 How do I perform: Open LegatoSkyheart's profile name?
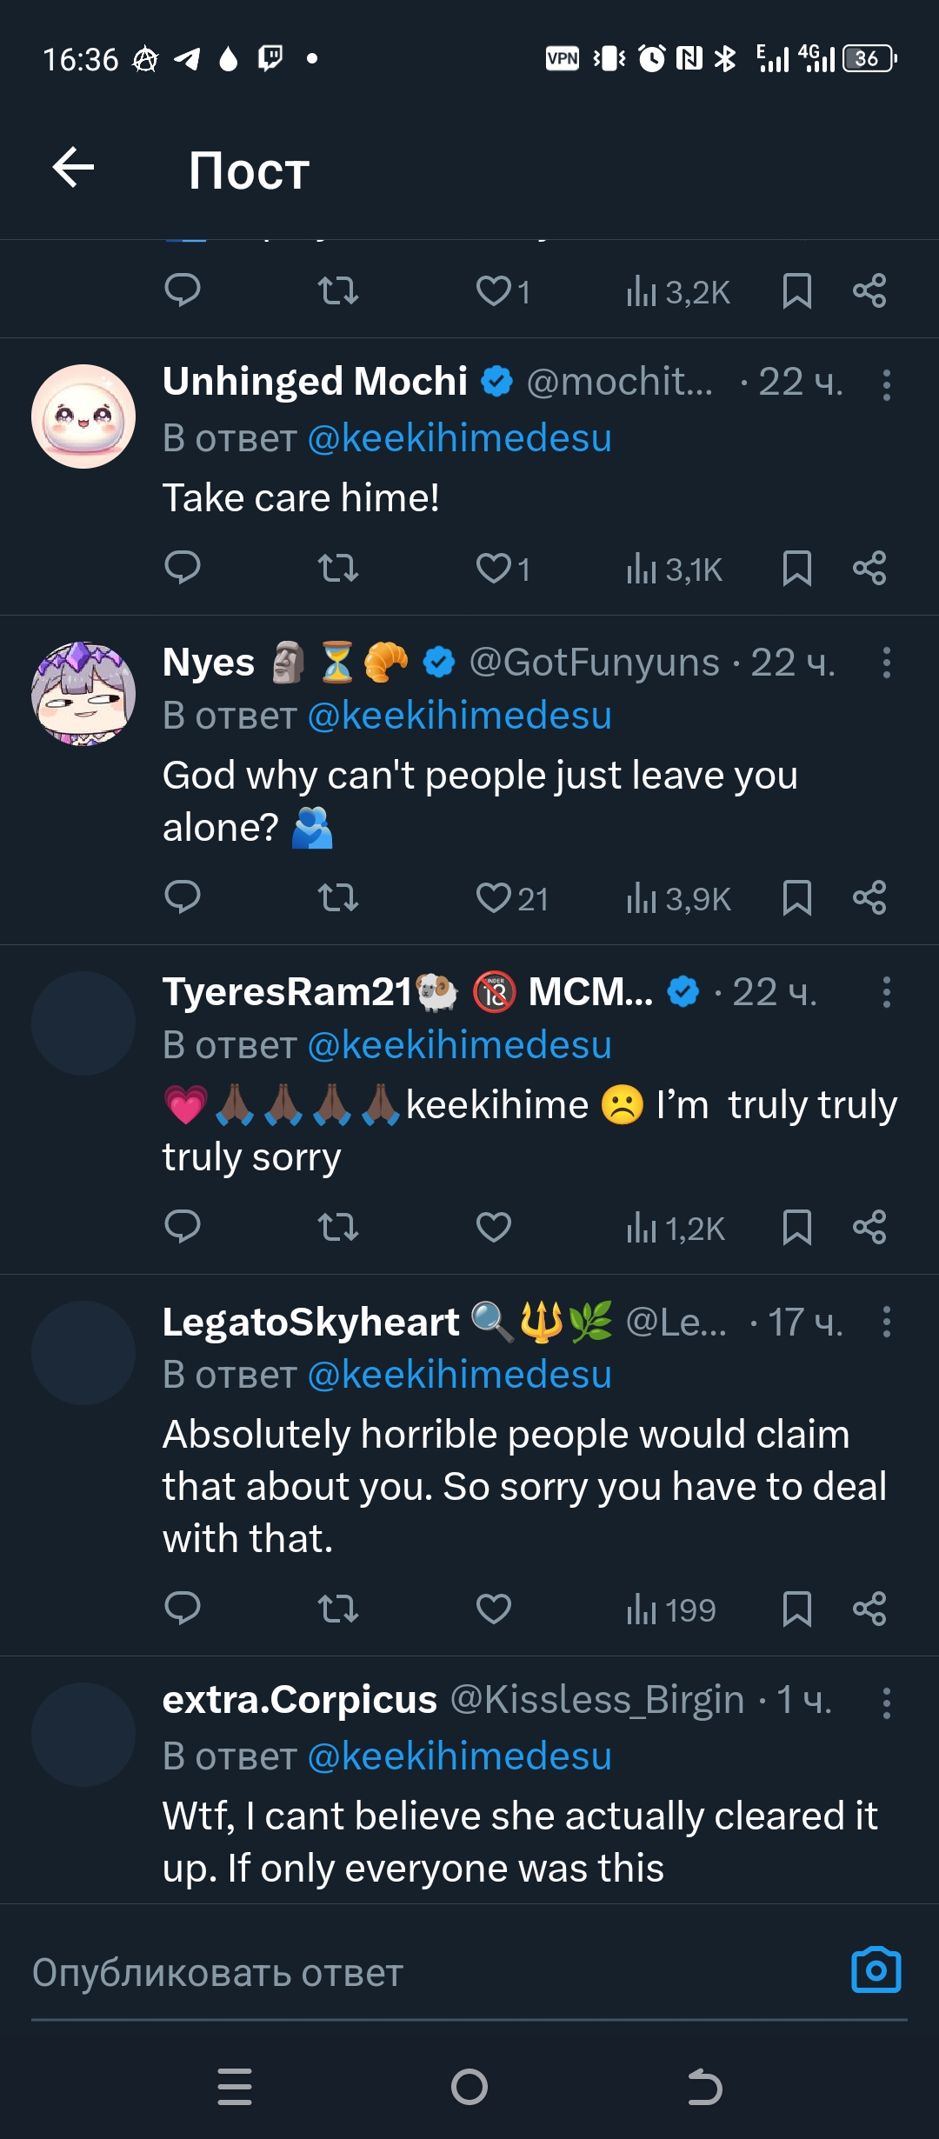[310, 1322]
